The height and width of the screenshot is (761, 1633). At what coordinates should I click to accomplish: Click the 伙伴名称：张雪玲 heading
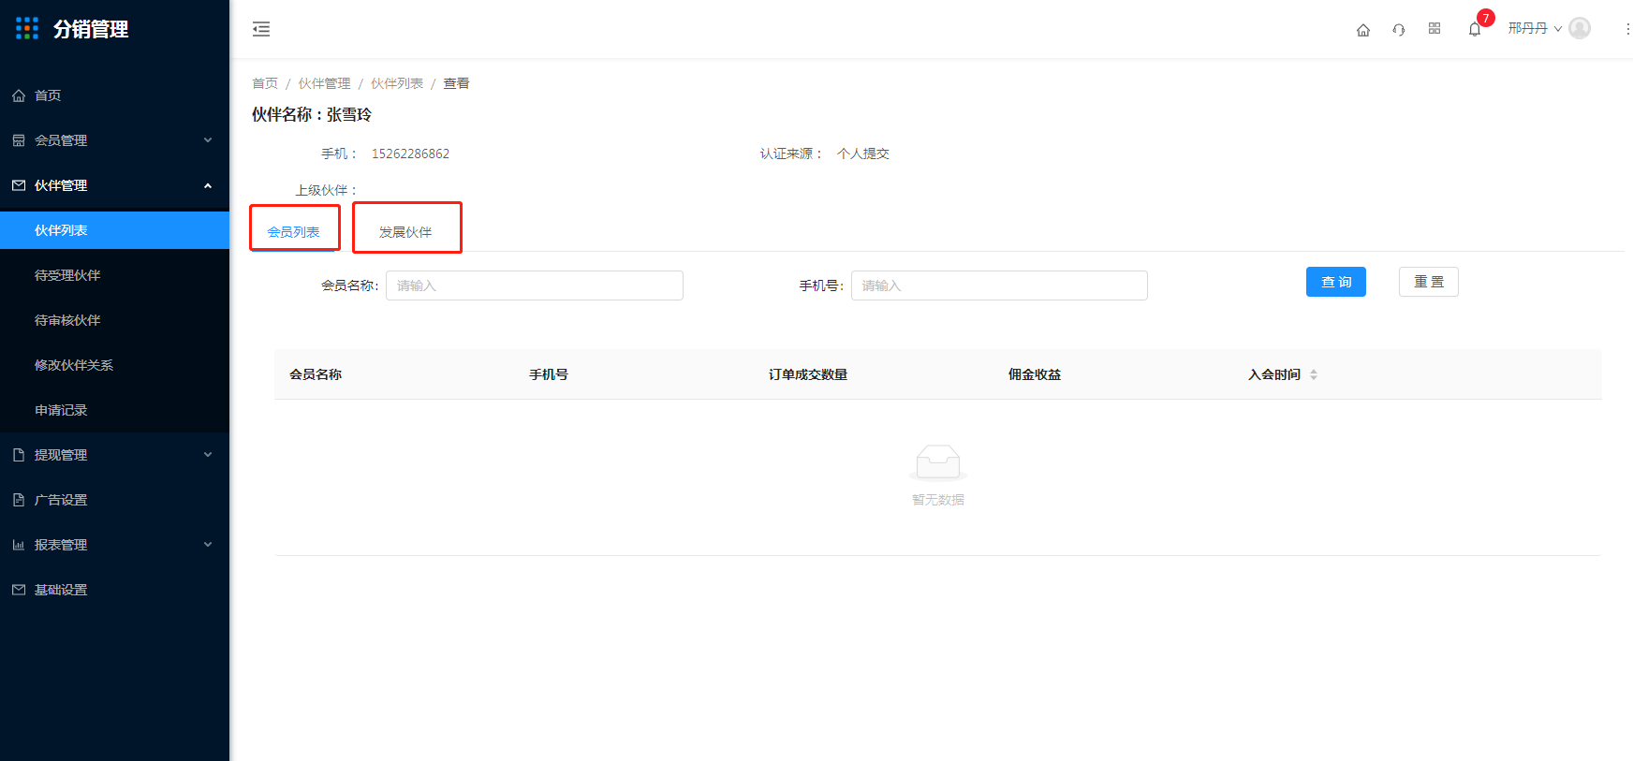tap(312, 114)
